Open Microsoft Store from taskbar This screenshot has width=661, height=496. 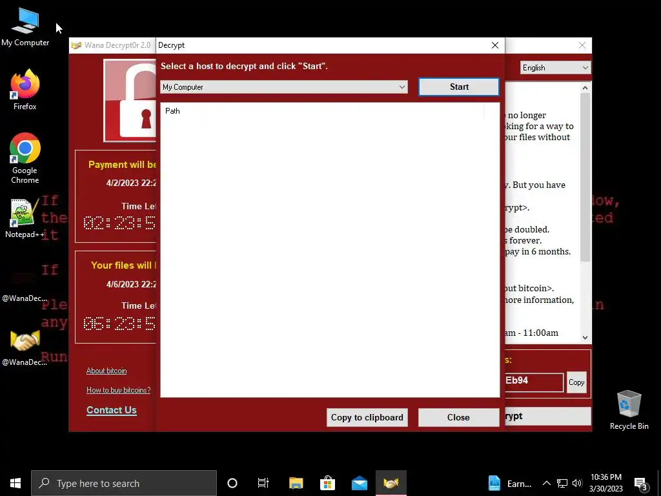click(327, 483)
